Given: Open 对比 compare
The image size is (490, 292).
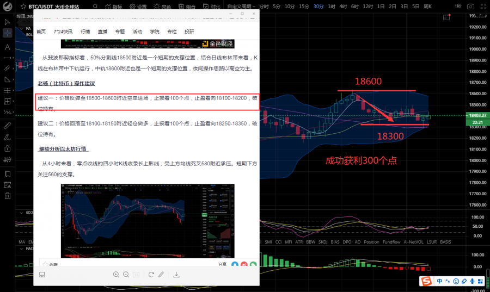Looking at the screenshot, I should coord(211,6).
